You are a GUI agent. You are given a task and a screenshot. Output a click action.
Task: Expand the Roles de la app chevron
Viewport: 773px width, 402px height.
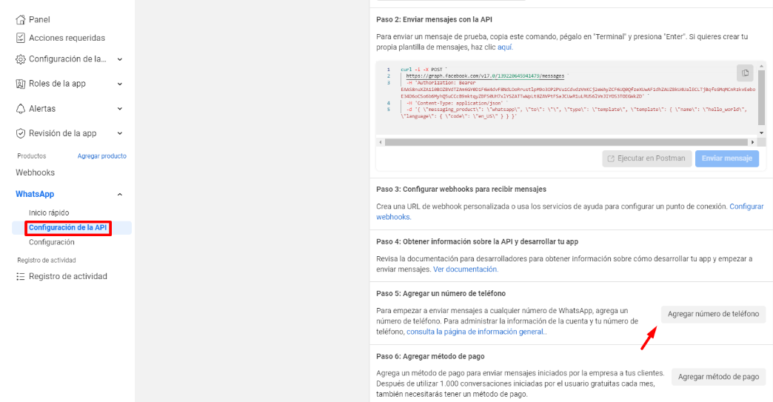[x=120, y=84]
